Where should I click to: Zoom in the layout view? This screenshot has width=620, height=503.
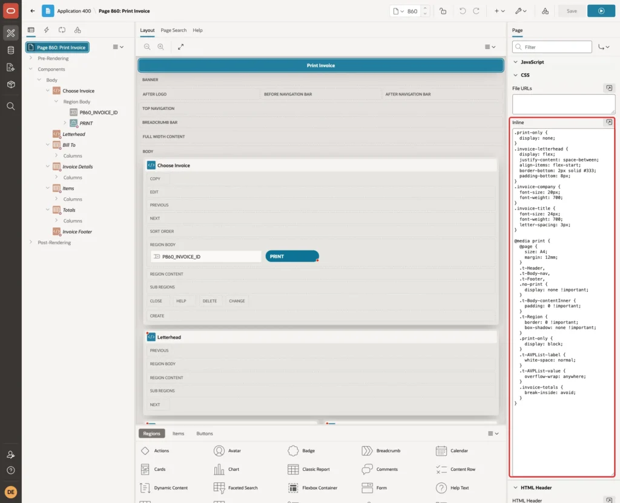pyautogui.click(x=161, y=47)
